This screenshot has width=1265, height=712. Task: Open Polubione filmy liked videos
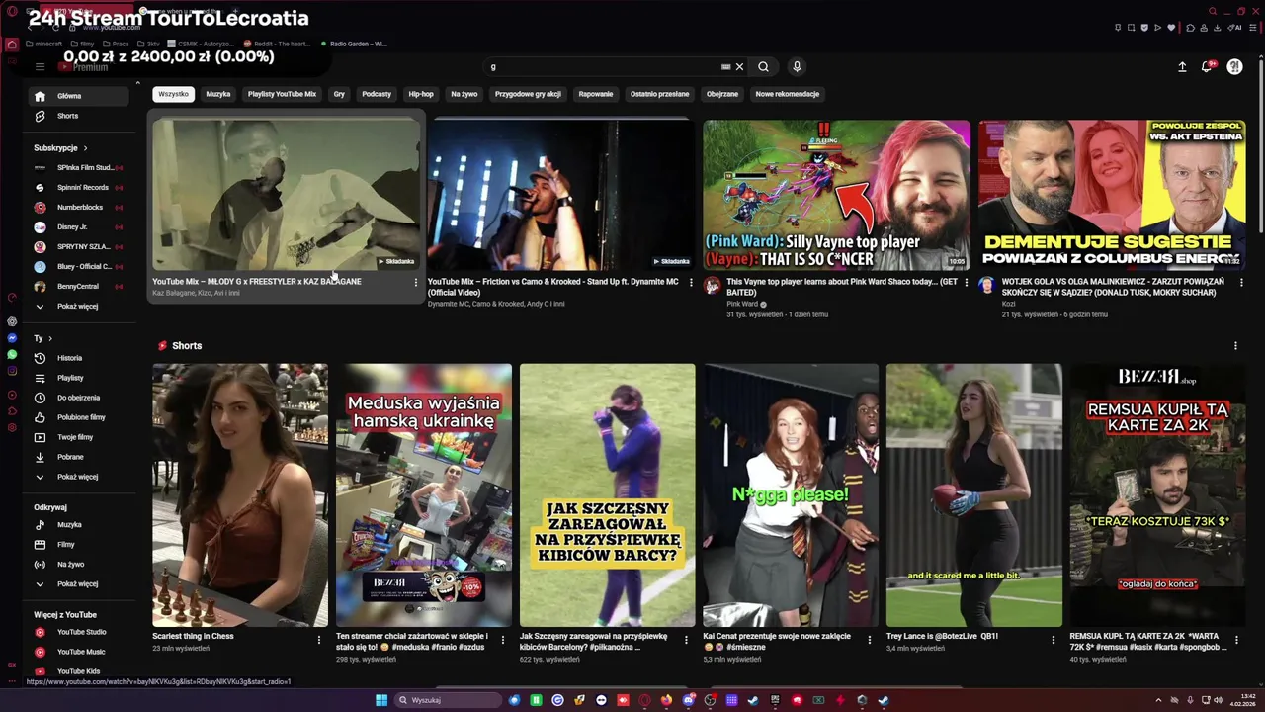tap(78, 417)
